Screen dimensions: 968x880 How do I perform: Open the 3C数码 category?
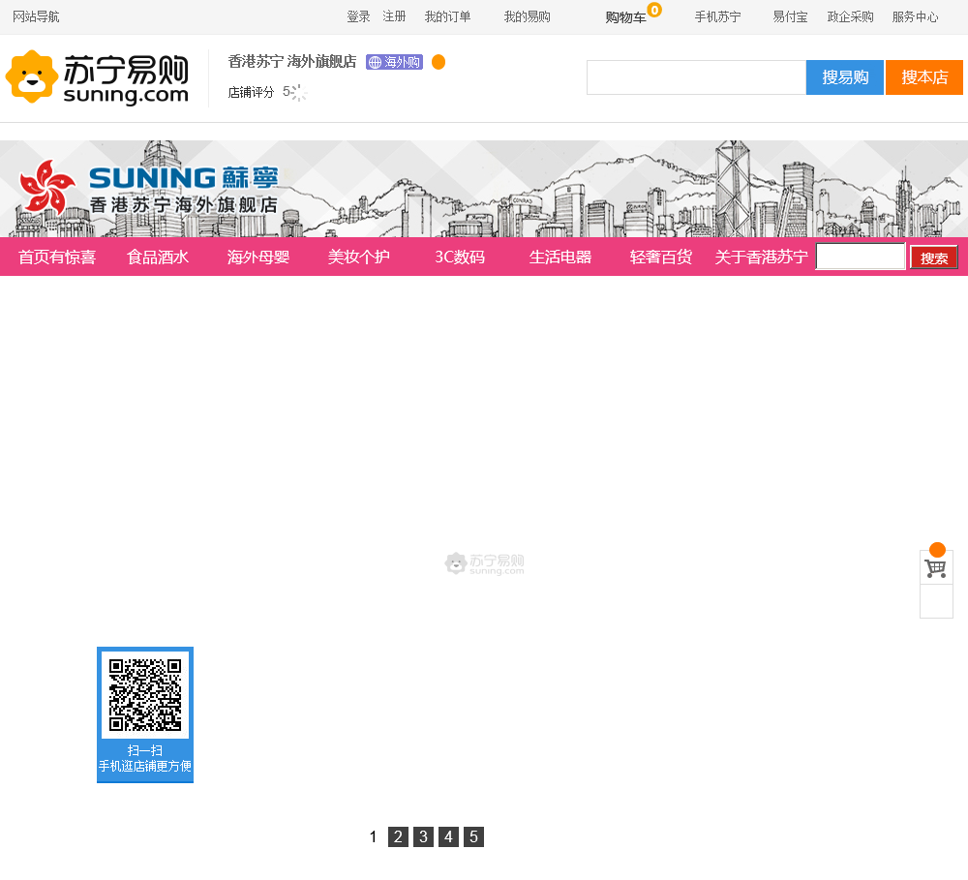[x=459, y=257]
